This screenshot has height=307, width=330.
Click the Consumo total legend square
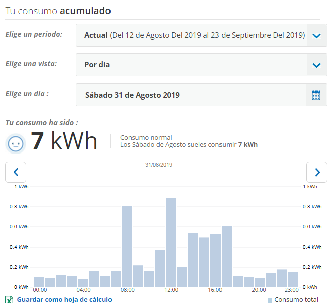point(270,300)
